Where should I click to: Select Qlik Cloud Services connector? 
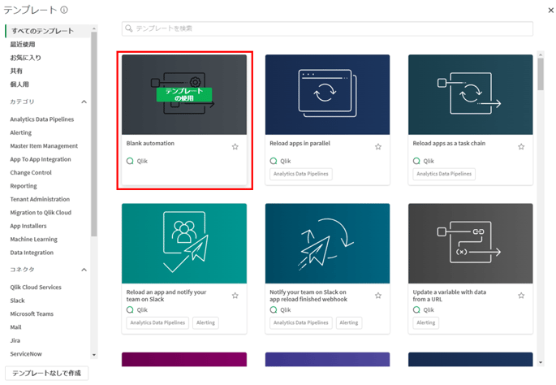coord(36,287)
